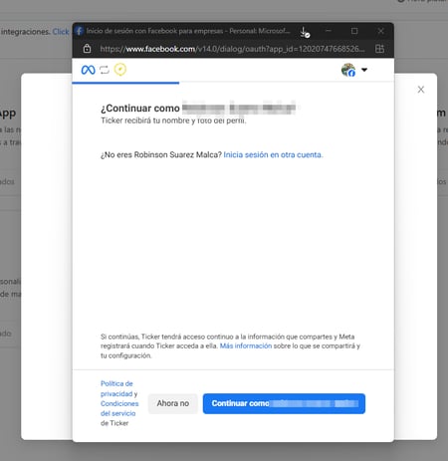Open 'Condiciones del servicio' link
Image resolution: width=448 pixels, height=461 pixels.
click(119, 408)
